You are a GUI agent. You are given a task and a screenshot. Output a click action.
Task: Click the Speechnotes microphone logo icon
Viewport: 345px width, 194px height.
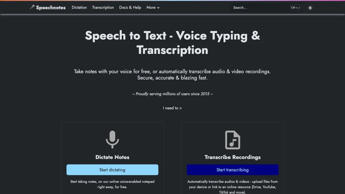[x=32, y=7]
